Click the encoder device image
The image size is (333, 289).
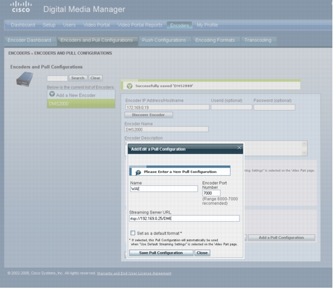pos(25,79)
